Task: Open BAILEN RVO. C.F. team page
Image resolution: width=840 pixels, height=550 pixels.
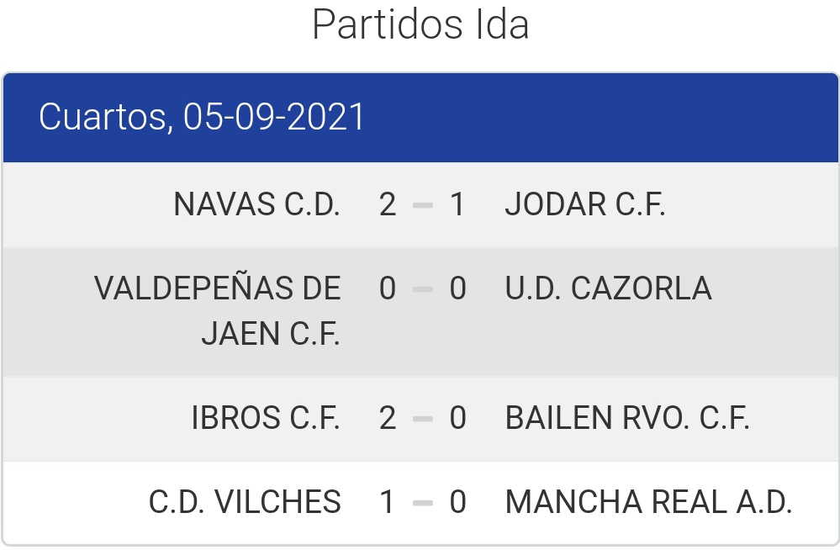Action: pyautogui.click(x=627, y=418)
